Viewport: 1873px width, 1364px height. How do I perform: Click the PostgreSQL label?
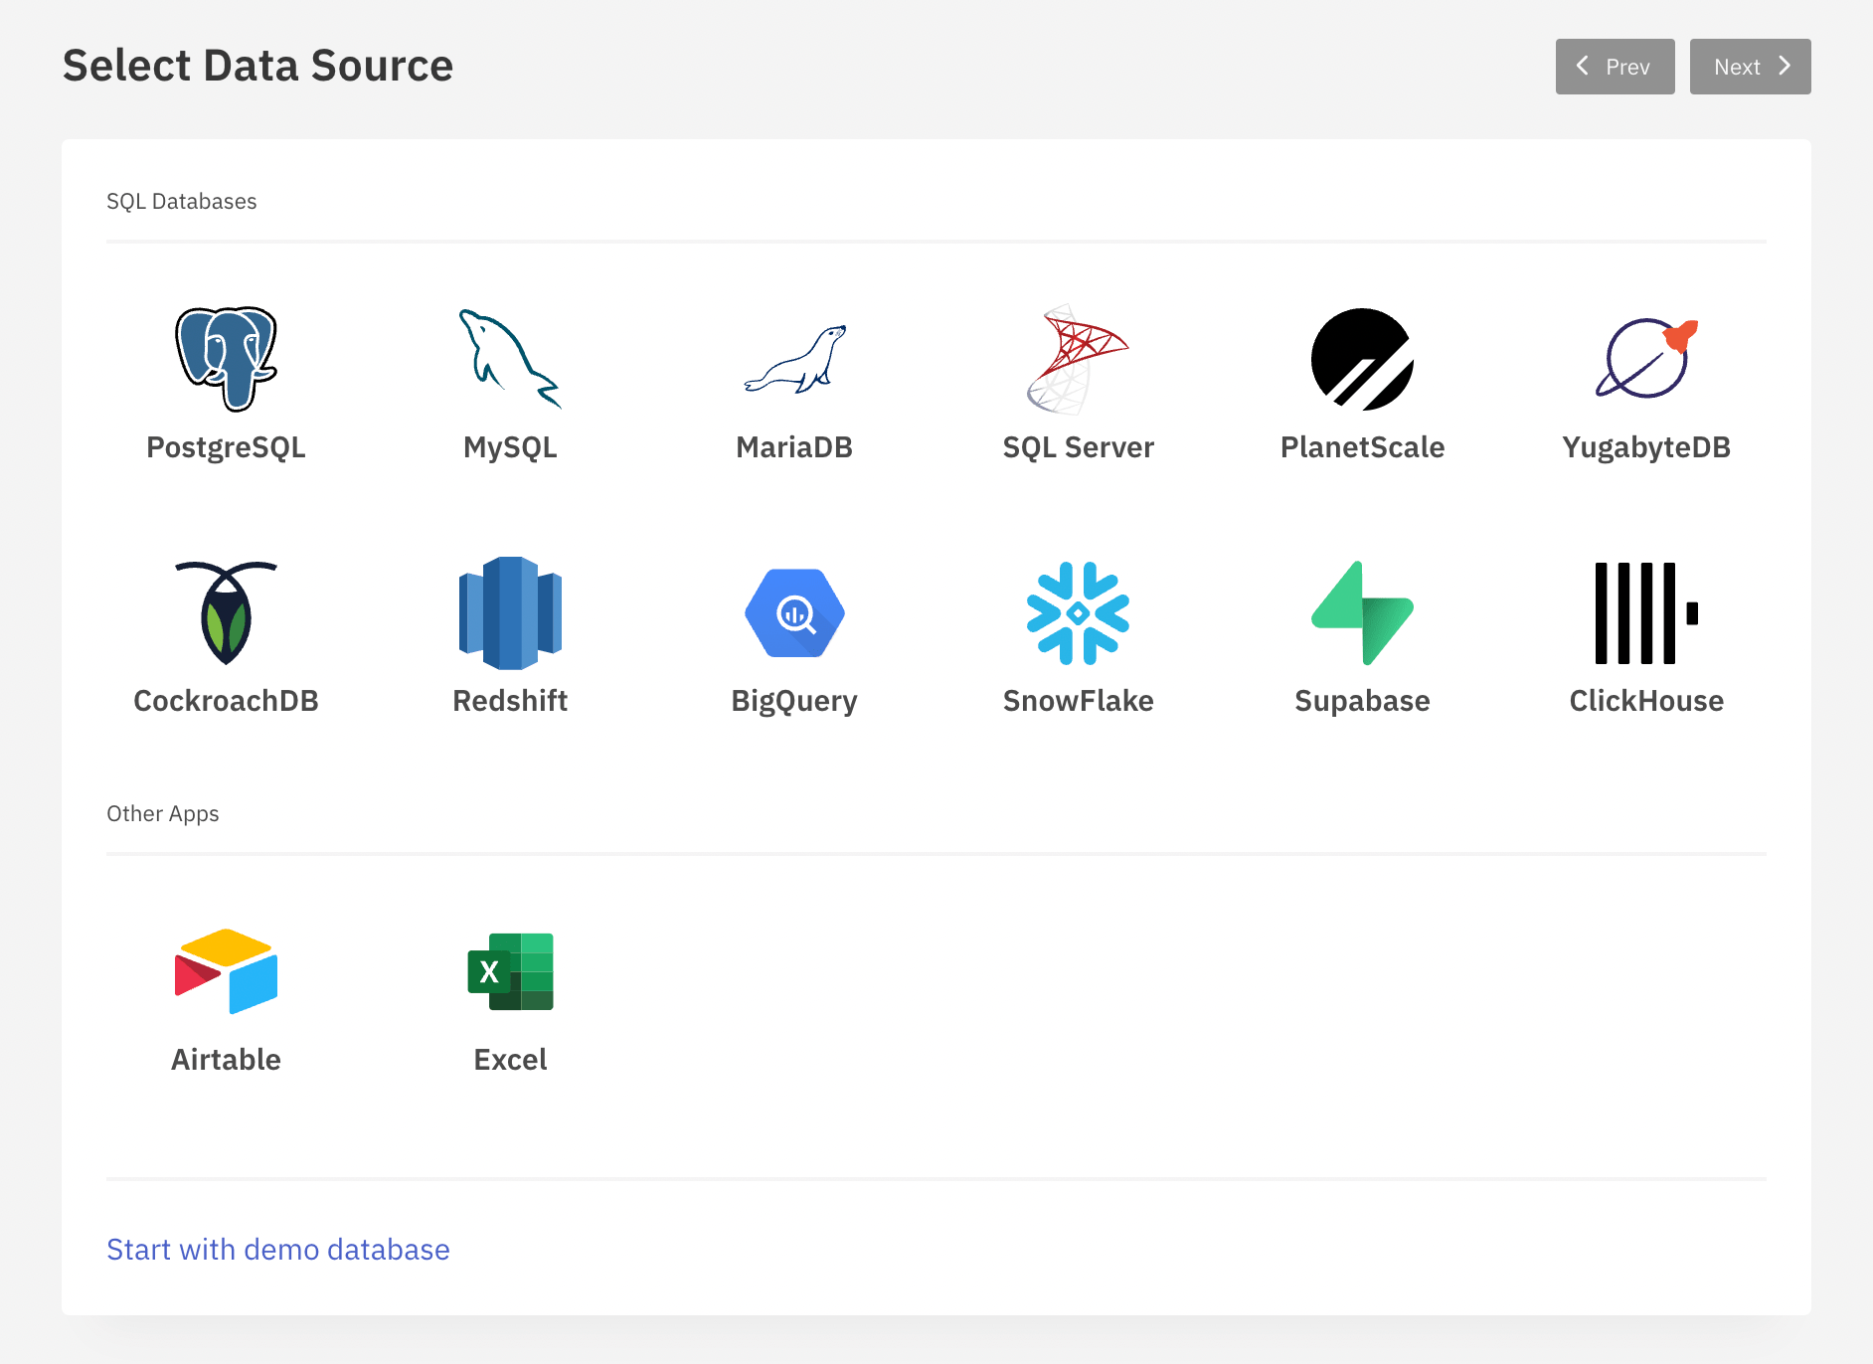pos(226,448)
